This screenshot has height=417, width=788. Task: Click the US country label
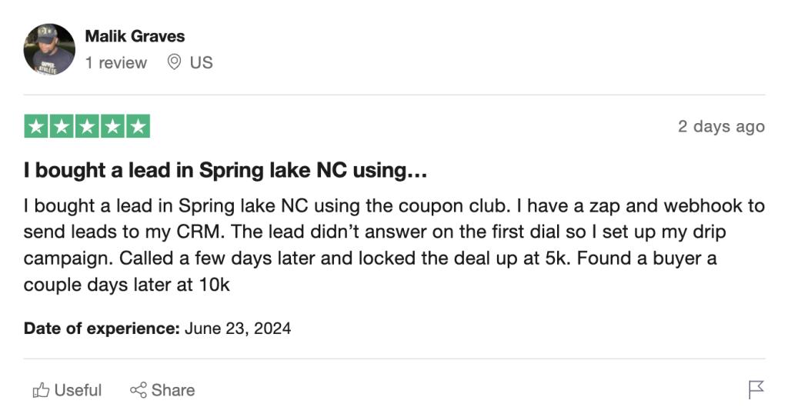pos(201,63)
